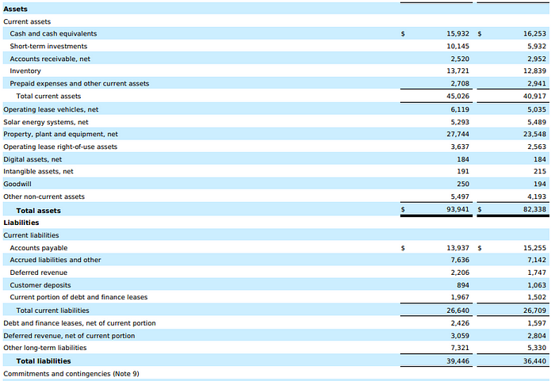
Task: Select the current 'Deferred revenue' label
Action: click(39, 272)
